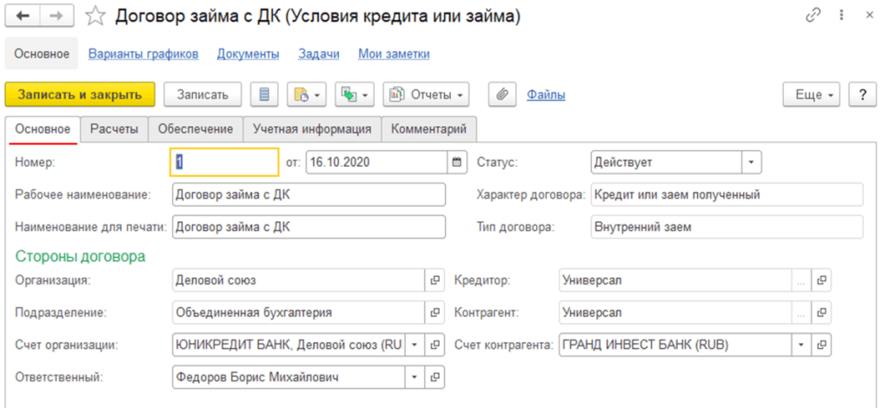The height and width of the screenshot is (408, 890).
Task: Open the Варианты графиков link
Action: point(143,54)
